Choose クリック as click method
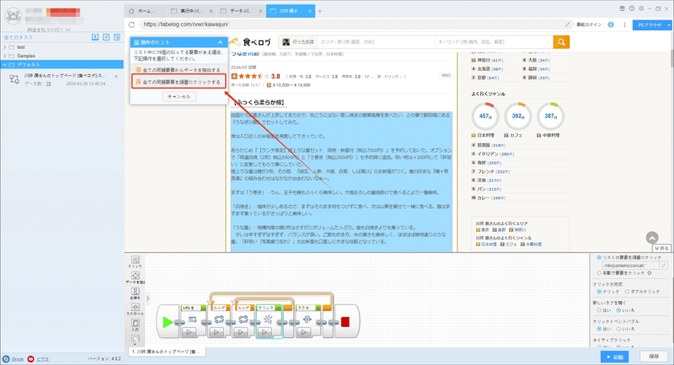The image size is (674, 365). (599, 292)
